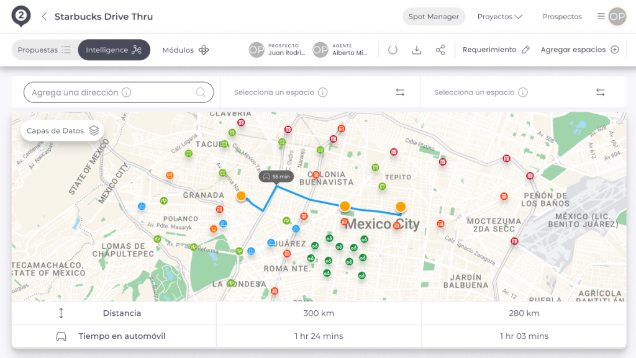Click Agregar espacios
Screen dimensions: 636x358
tap(579, 50)
